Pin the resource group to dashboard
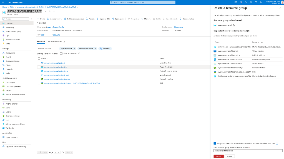This screenshot has height=159, width=284. (x=46, y=11)
